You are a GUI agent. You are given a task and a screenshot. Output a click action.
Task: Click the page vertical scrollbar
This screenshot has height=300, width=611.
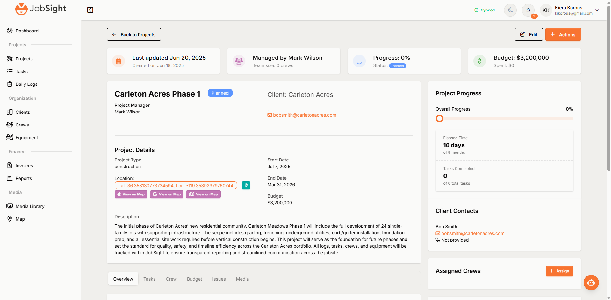point(609,89)
